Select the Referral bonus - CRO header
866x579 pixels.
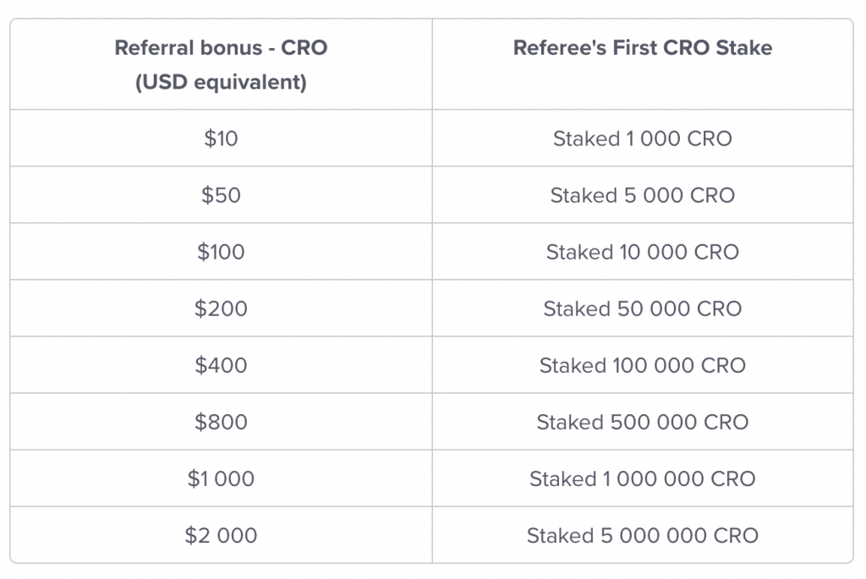tap(221, 64)
